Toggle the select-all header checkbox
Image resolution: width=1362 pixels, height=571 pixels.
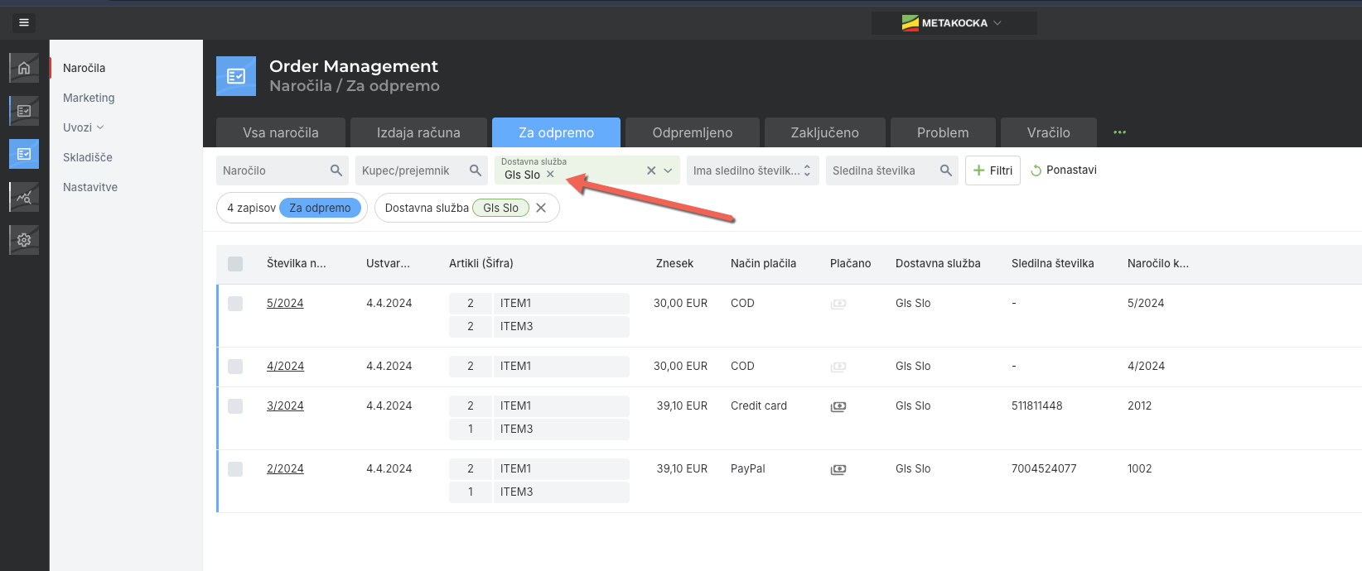click(x=235, y=264)
